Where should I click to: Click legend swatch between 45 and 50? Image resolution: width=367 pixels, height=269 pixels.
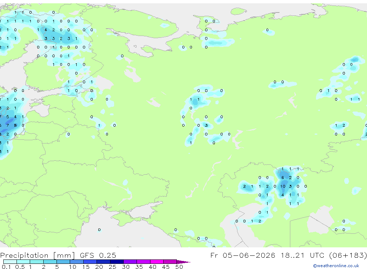coord(170,262)
